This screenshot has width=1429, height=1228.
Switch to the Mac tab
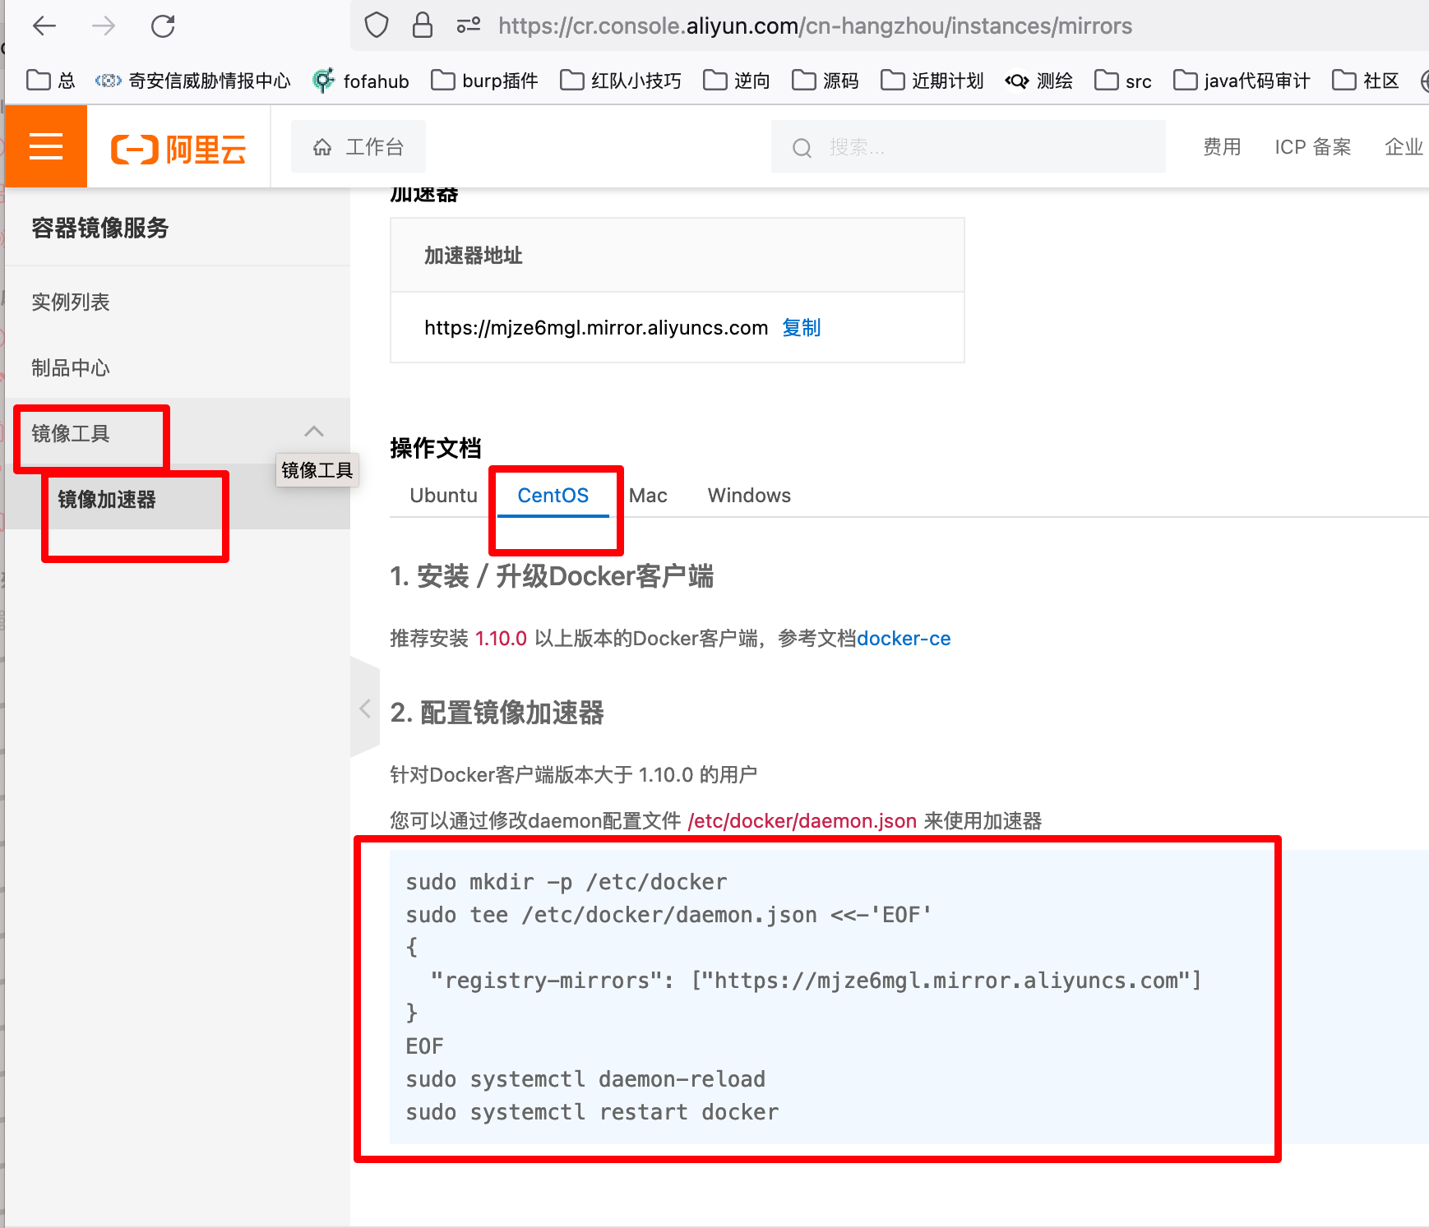(x=648, y=496)
